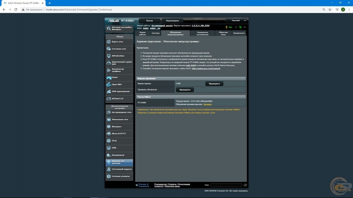Screen dimensions: 353x198
Task: Go back in browser history
Action: 4,9
